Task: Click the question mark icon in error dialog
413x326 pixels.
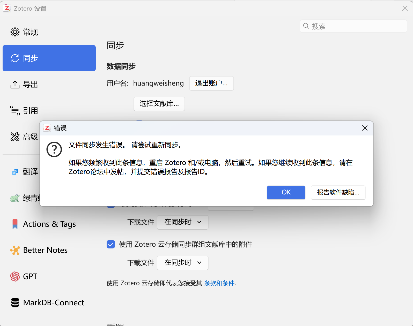Action: click(54, 149)
